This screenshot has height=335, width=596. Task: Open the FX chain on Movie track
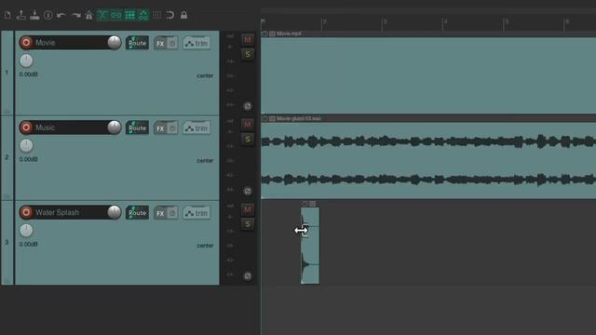click(160, 44)
